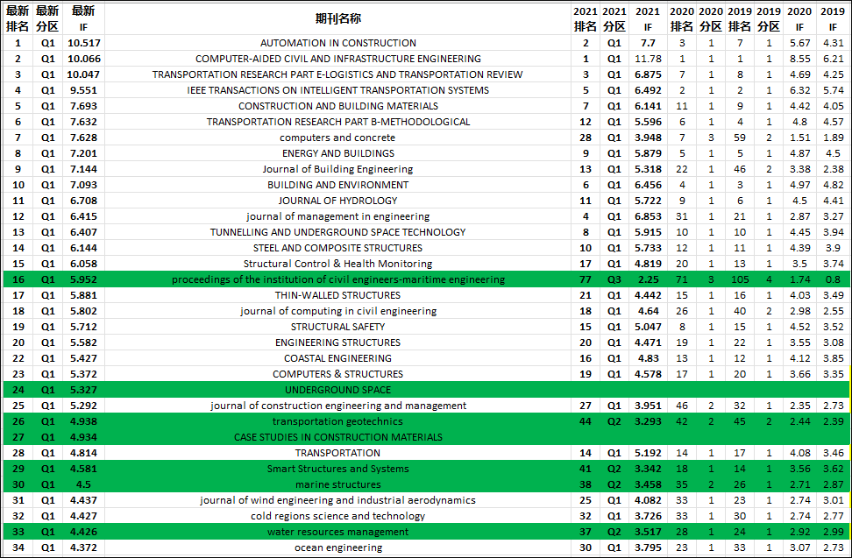
Task: Click the 2020 IF value 8.55
Action: (x=799, y=59)
